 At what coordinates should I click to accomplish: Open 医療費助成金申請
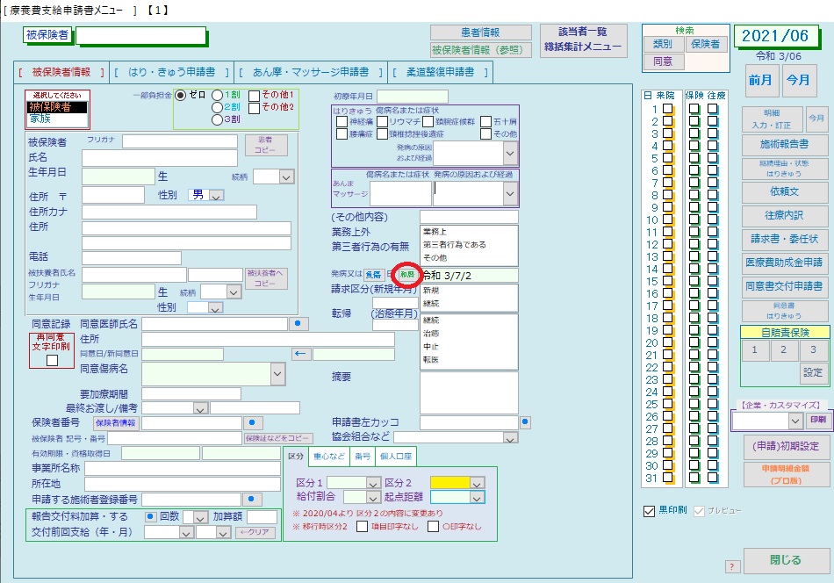click(x=784, y=263)
